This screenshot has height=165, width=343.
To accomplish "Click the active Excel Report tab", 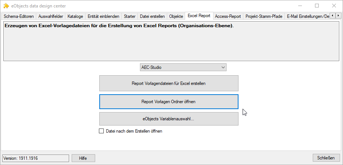I will [199, 16].
